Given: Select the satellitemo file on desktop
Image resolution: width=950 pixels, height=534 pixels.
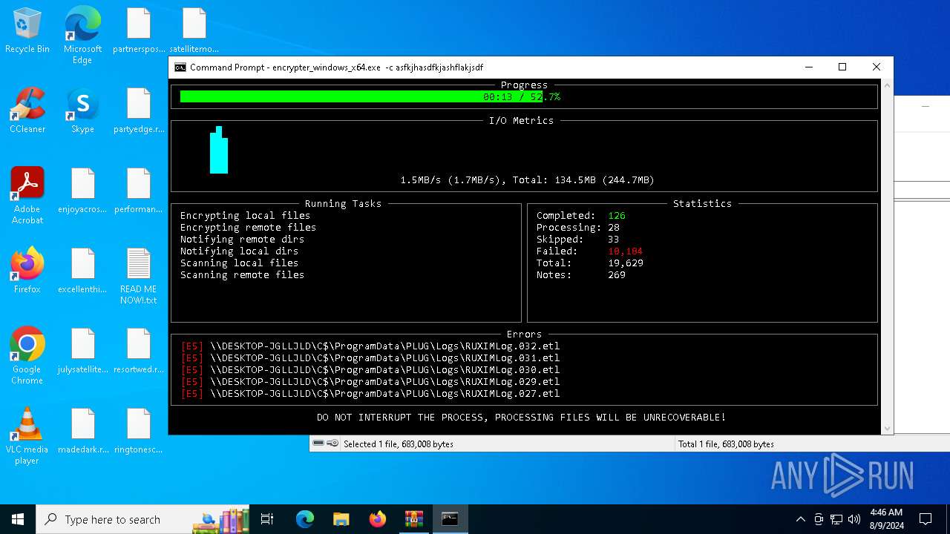Looking at the screenshot, I should coord(194,30).
